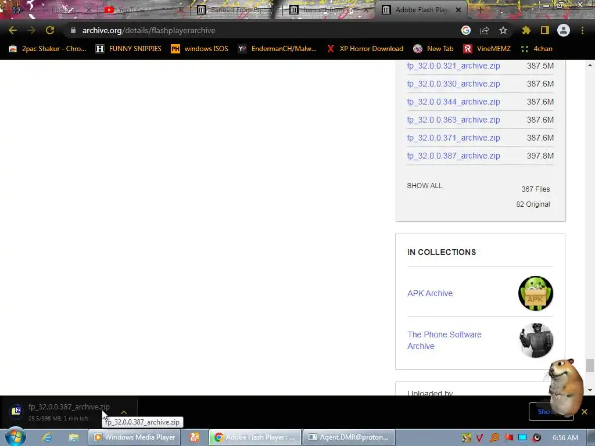Launch Internet Explorer from the taskbar
Image resolution: width=595 pixels, height=446 pixels.
tap(47, 437)
